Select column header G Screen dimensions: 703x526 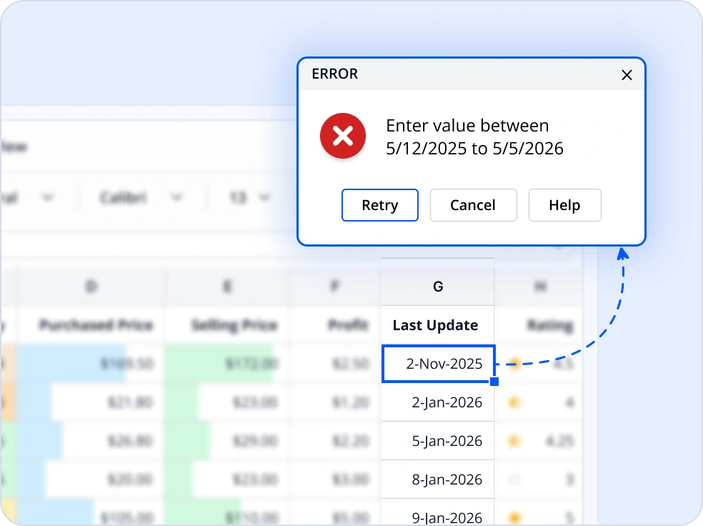point(437,286)
